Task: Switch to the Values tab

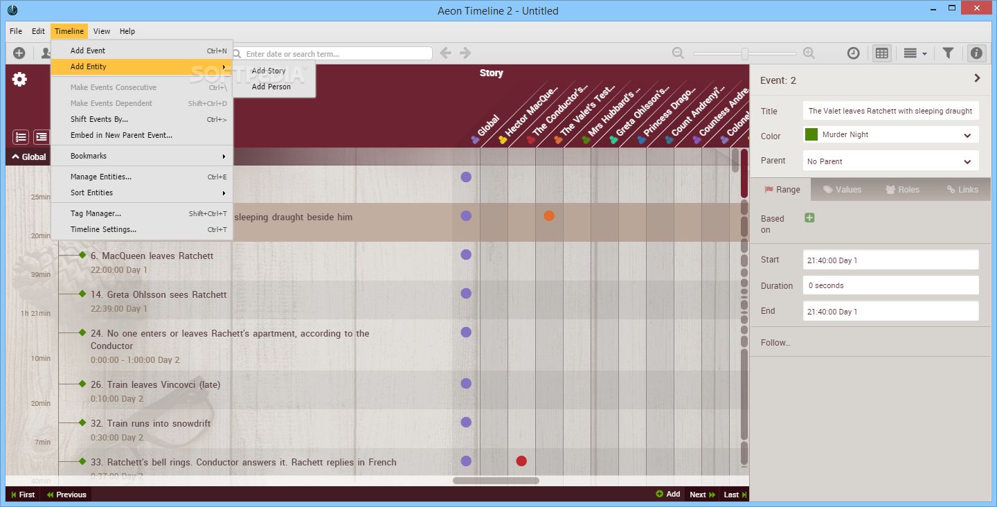Action: 841,189
